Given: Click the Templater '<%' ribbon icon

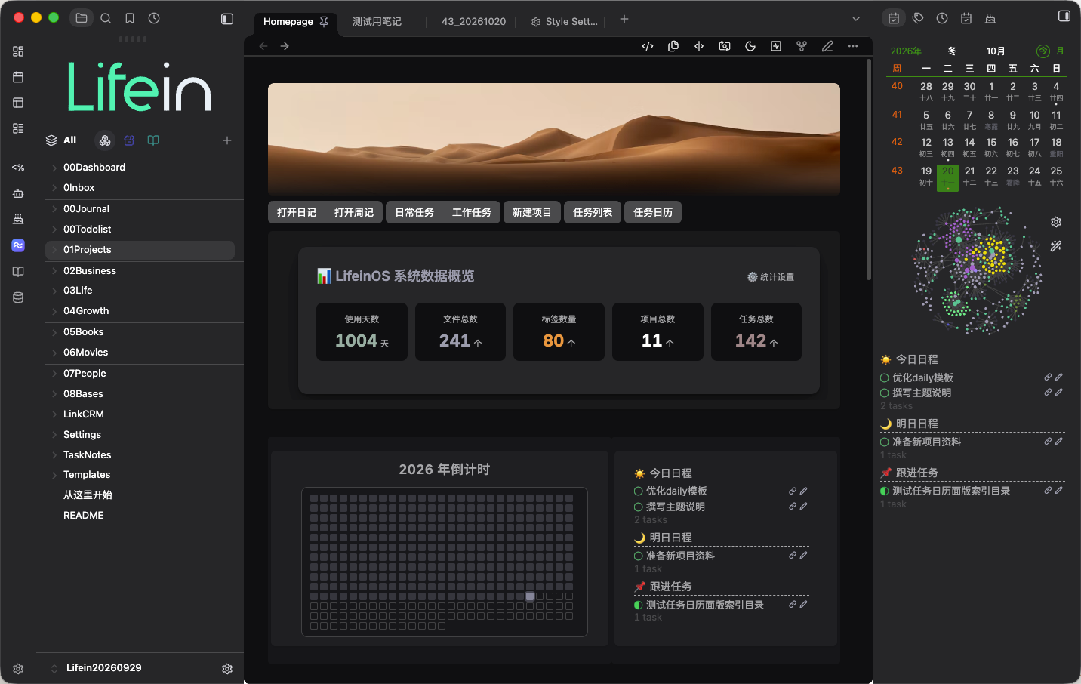Looking at the screenshot, I should click(18, 168).
